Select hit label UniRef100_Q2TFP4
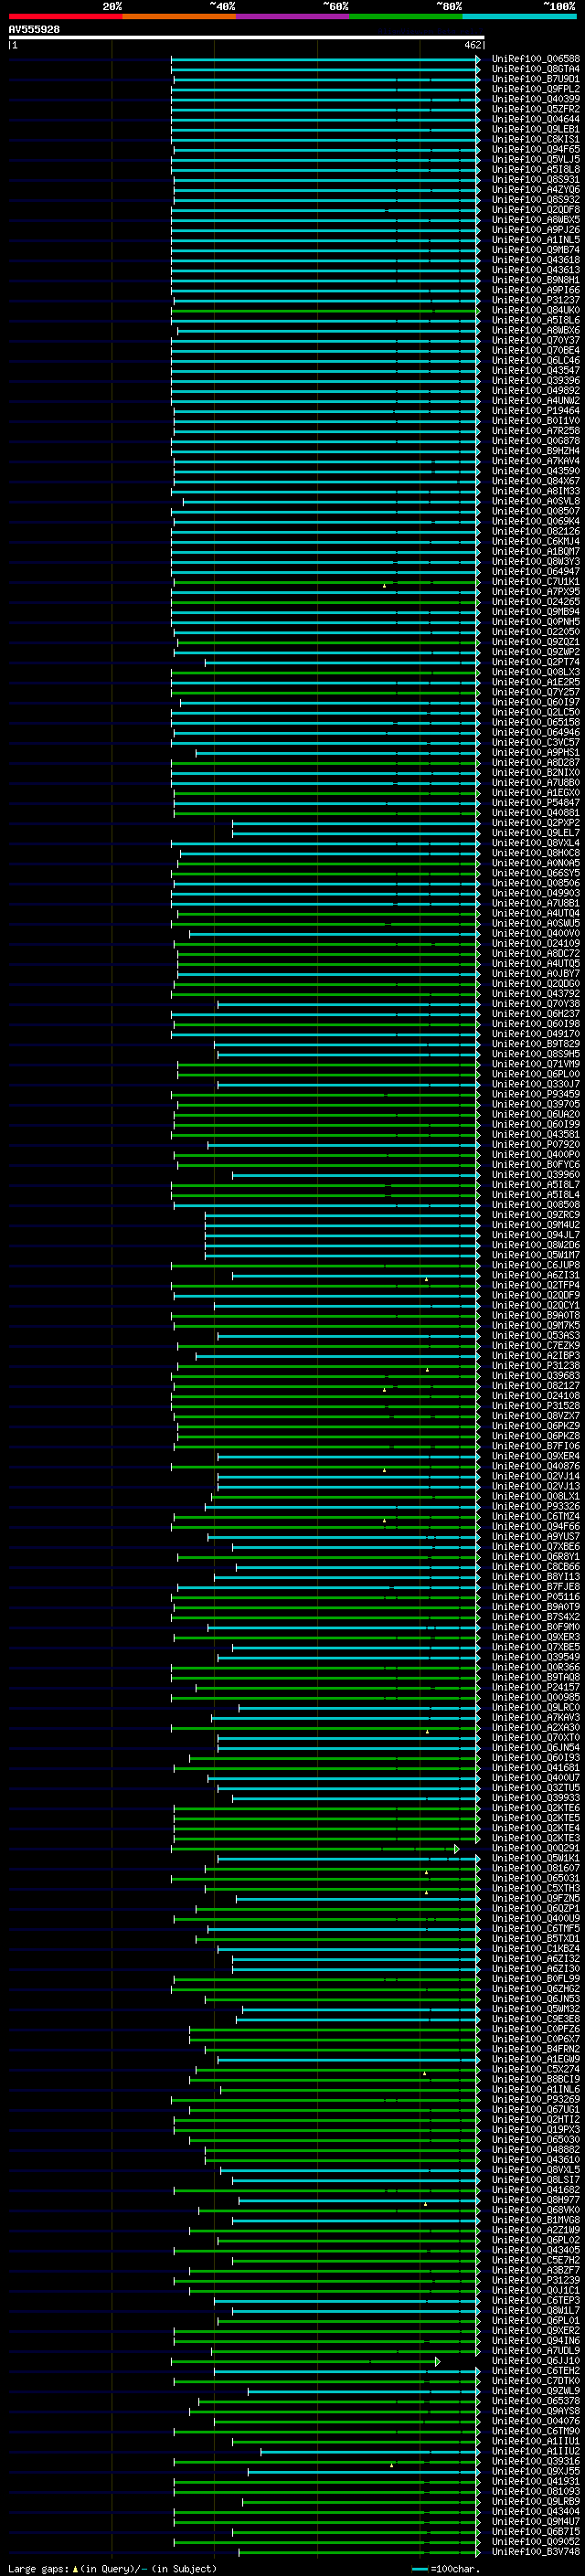The image size is (585, 2576). click(535, 1285)
